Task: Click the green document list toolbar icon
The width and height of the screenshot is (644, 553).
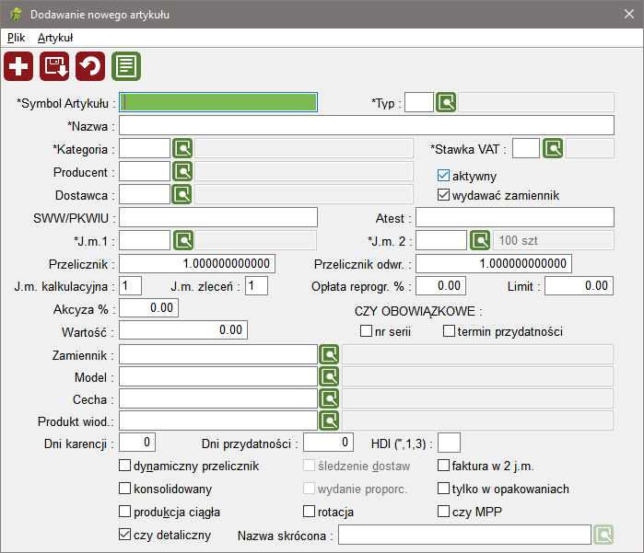Action: pyautogui.click(x=126, y=66)
